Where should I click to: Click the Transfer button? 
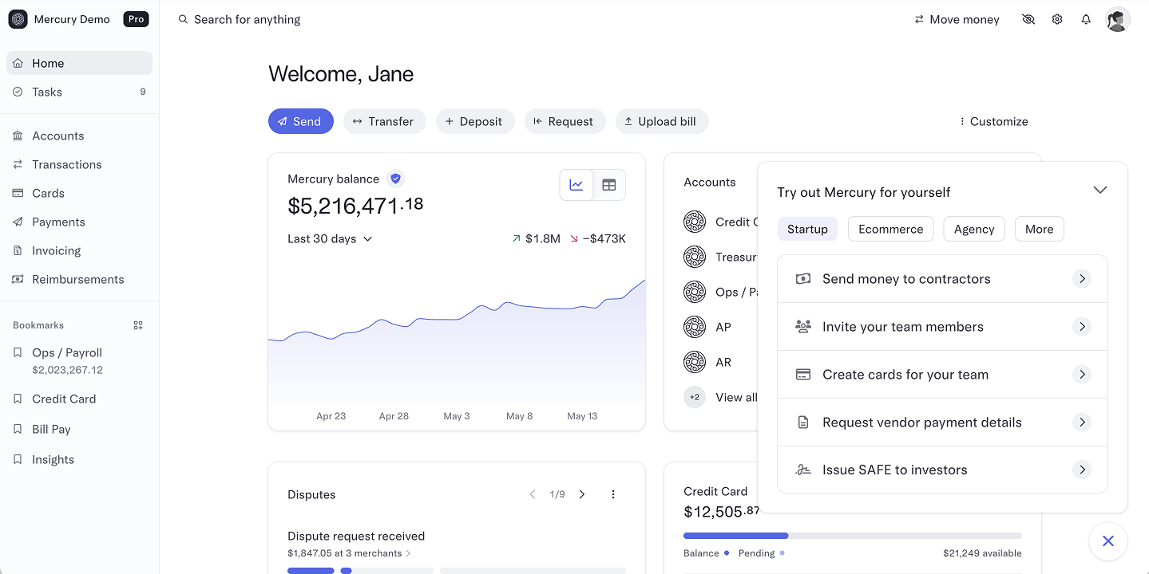tap(385, 121)
